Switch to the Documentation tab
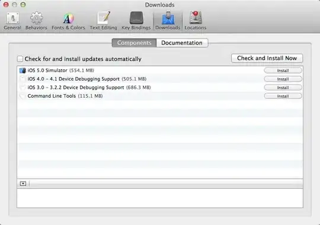The height and width of the screenshot is (225, 320). point(182,43)
